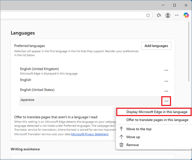Open the Favorites list icon

pos(159,15)
